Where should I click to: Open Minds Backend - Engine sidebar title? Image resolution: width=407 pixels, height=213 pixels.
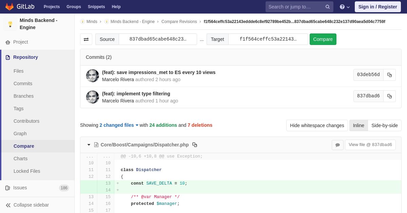38,24
